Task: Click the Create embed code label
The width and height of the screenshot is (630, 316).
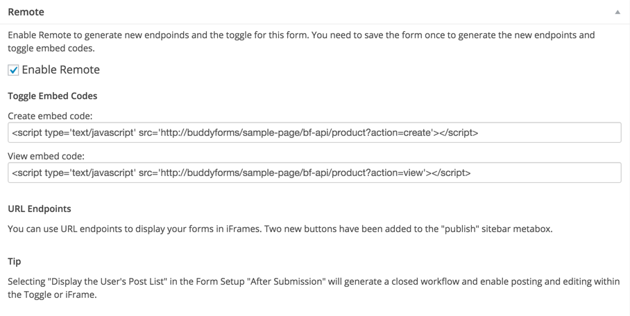Action: coord(50,116)
